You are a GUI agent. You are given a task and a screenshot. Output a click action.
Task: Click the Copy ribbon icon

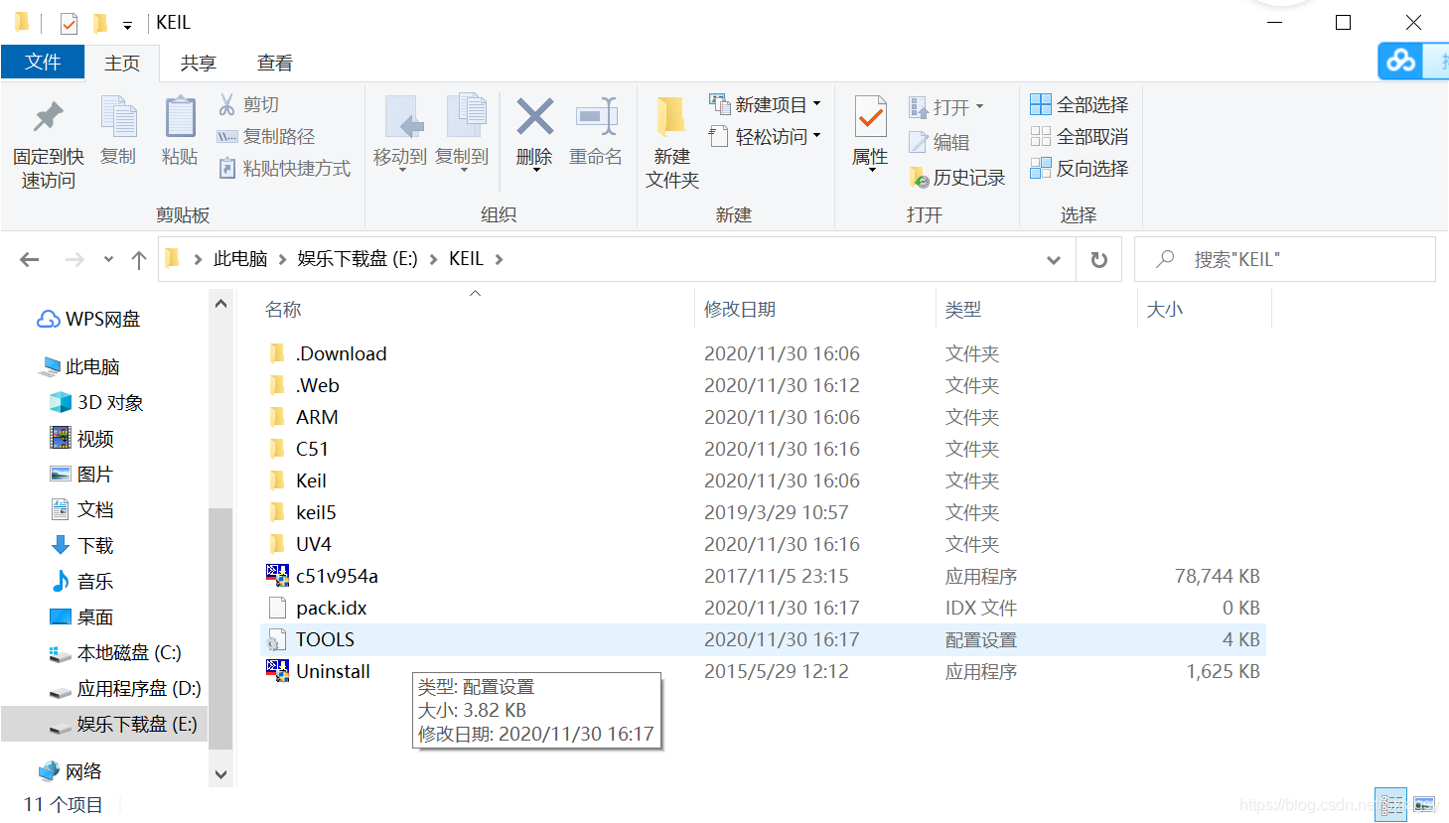pyautogui.click(x=119, y=118)
